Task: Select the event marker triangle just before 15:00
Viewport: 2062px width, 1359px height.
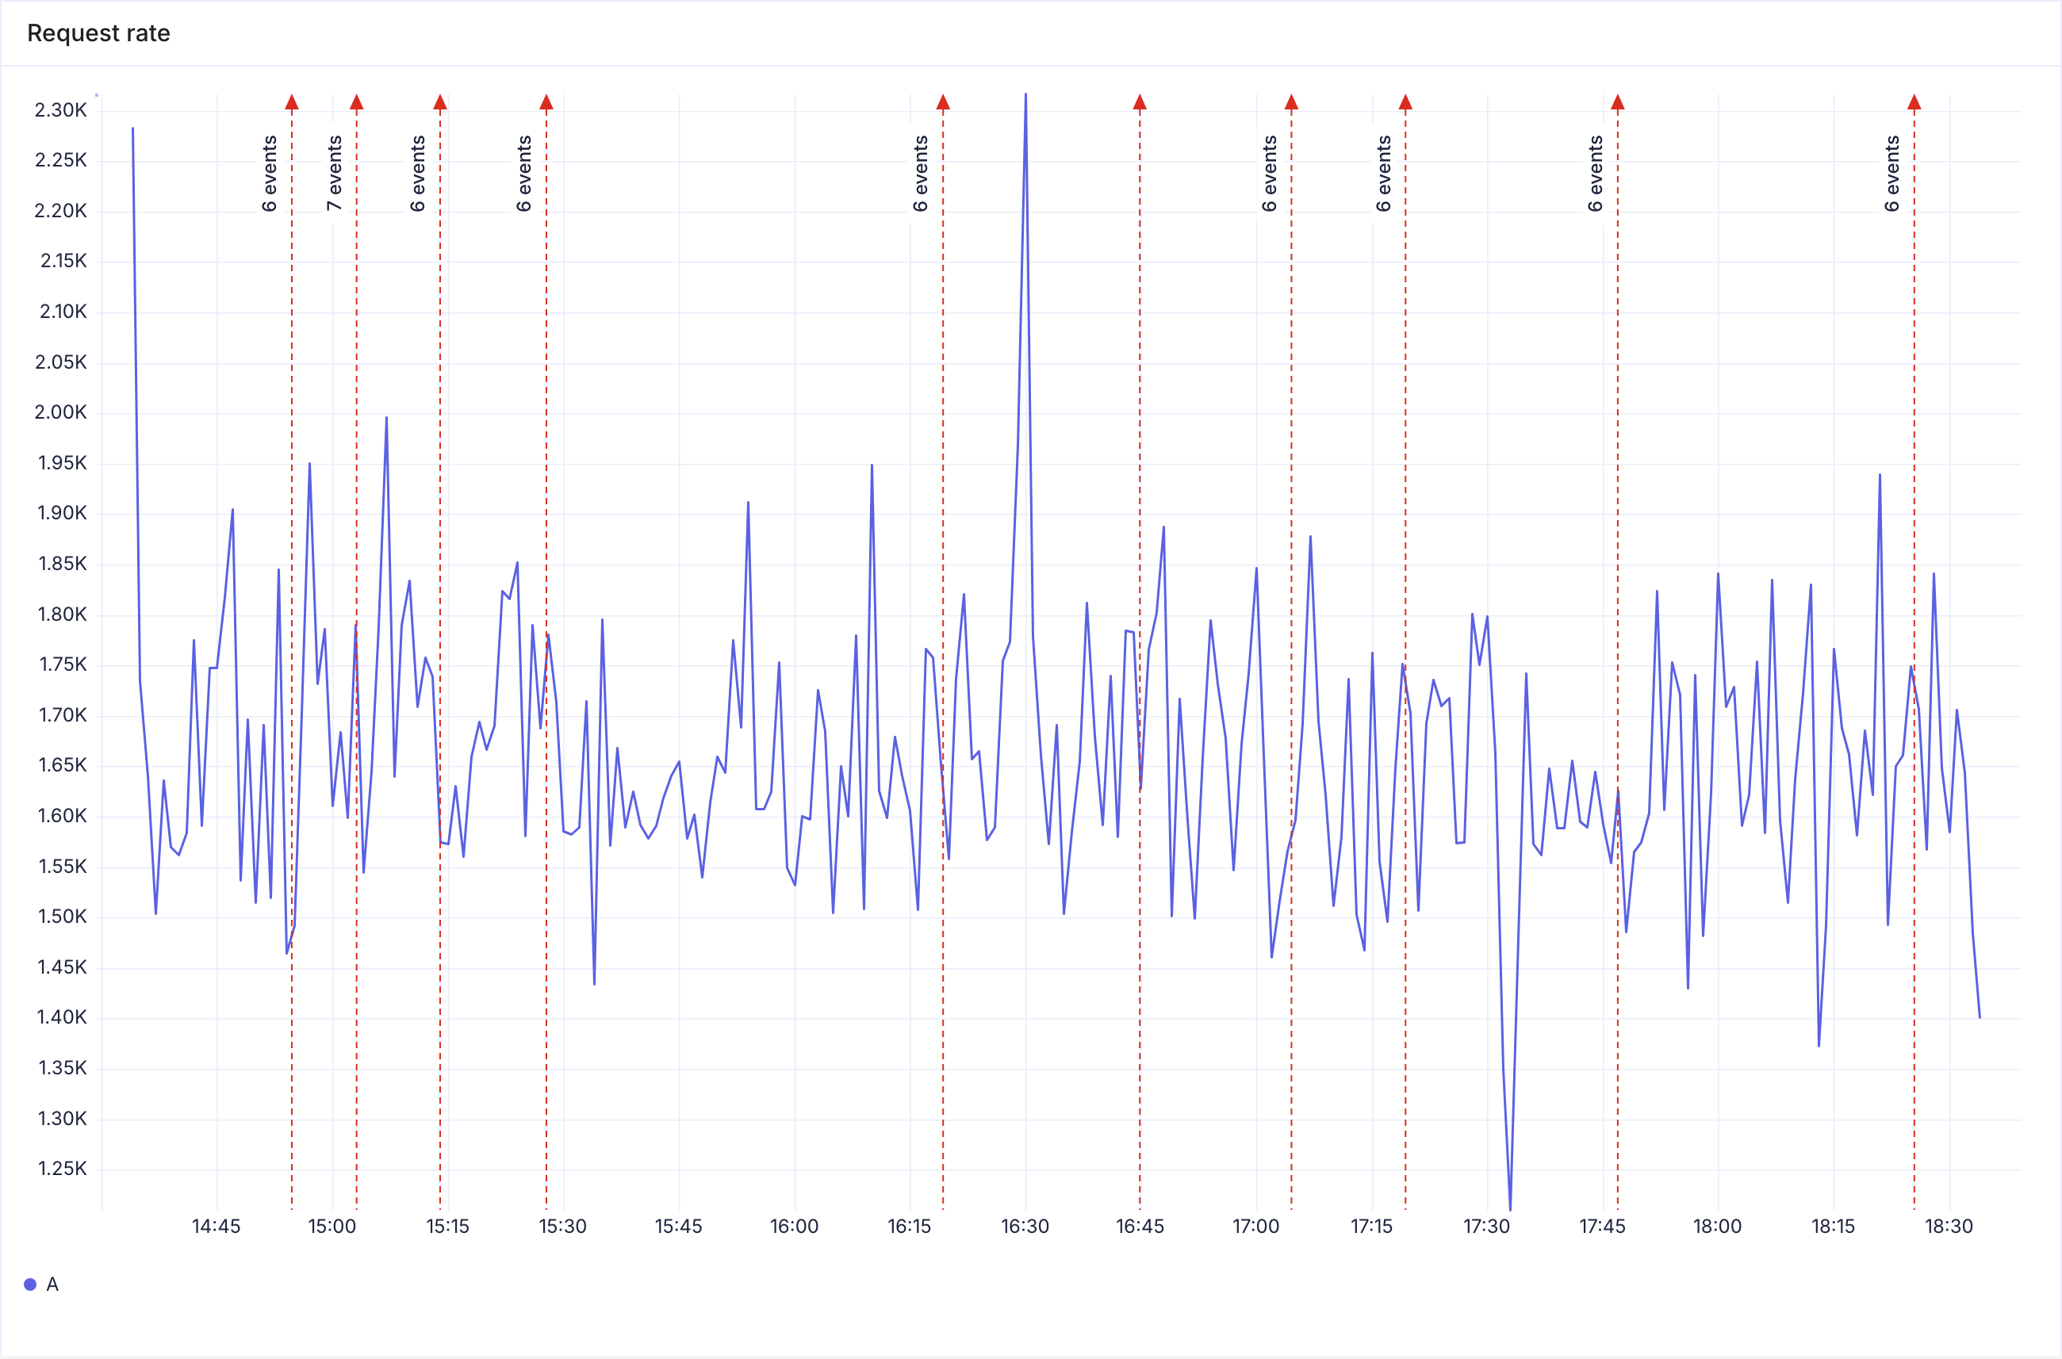Action: 292,102
